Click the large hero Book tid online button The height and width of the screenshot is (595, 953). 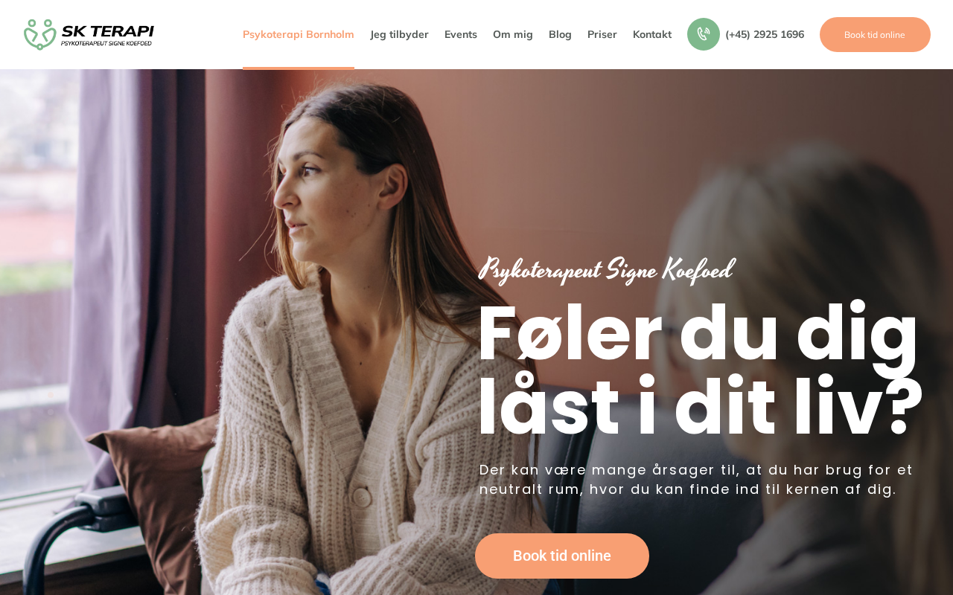point(562,556)
